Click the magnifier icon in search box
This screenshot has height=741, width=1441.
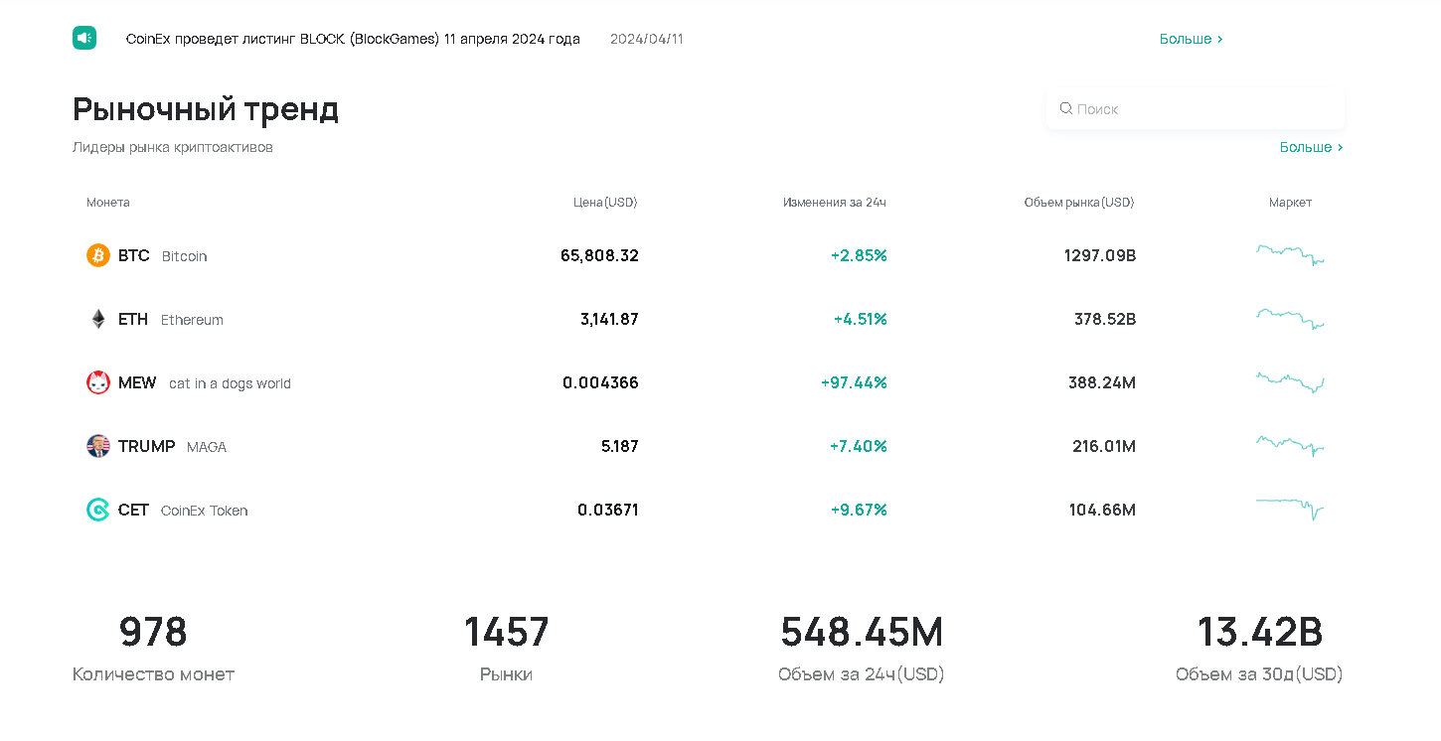(1065, 108)
